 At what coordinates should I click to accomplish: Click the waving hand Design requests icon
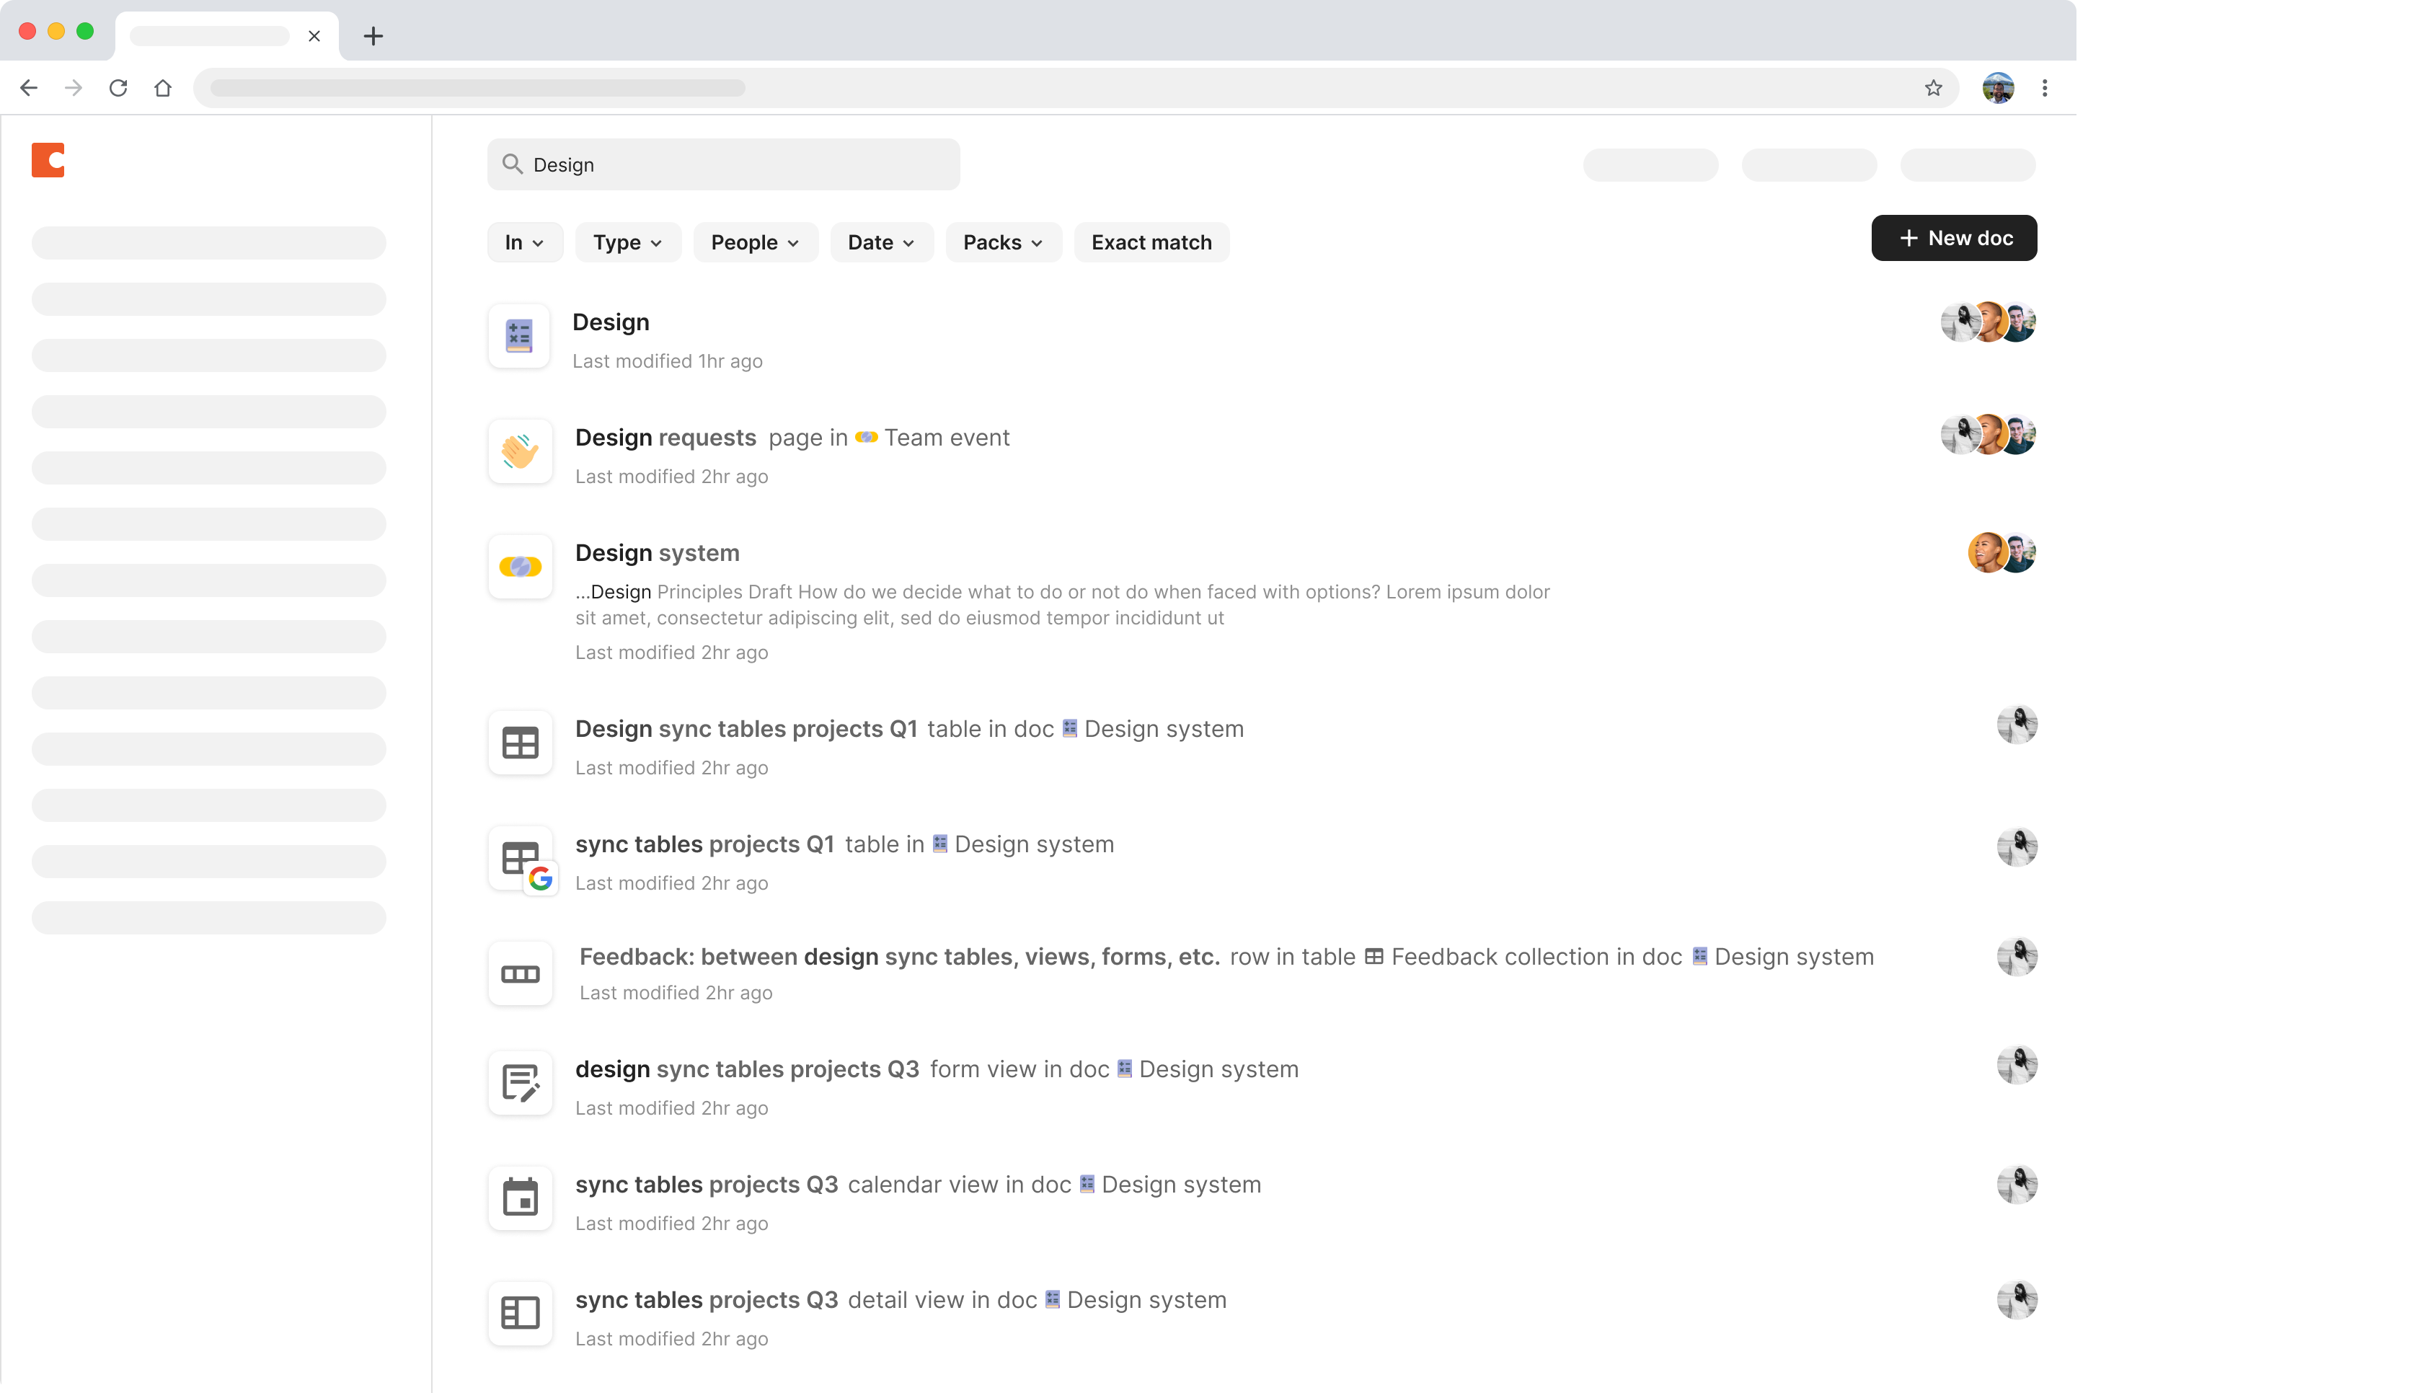(x=519, y=451)
